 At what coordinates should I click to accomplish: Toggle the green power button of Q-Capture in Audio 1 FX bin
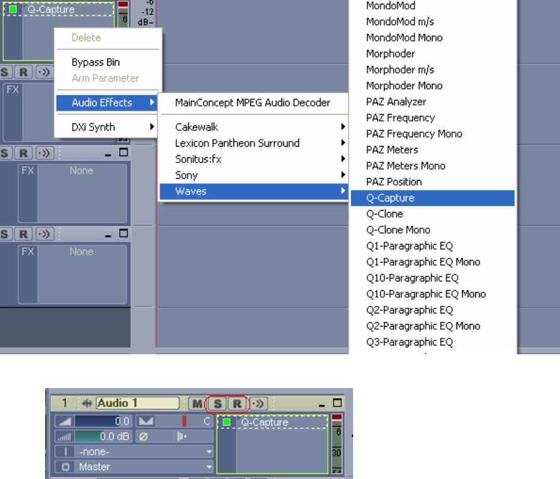click(x=226, y=422)
